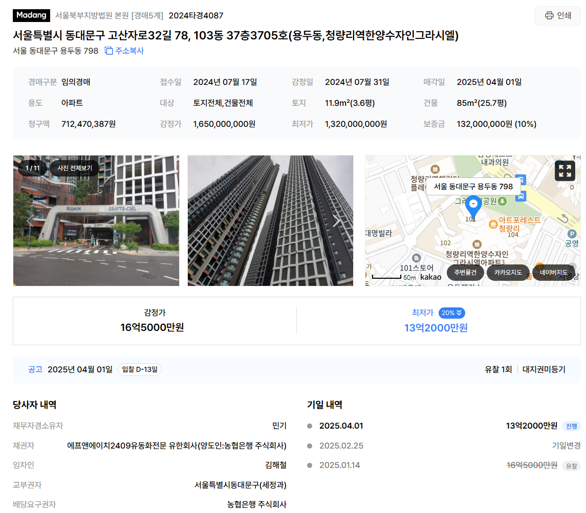Click the 유찰 1회 label
The height and width of the screenshot is (513, 586).
[x=498, y=369]
